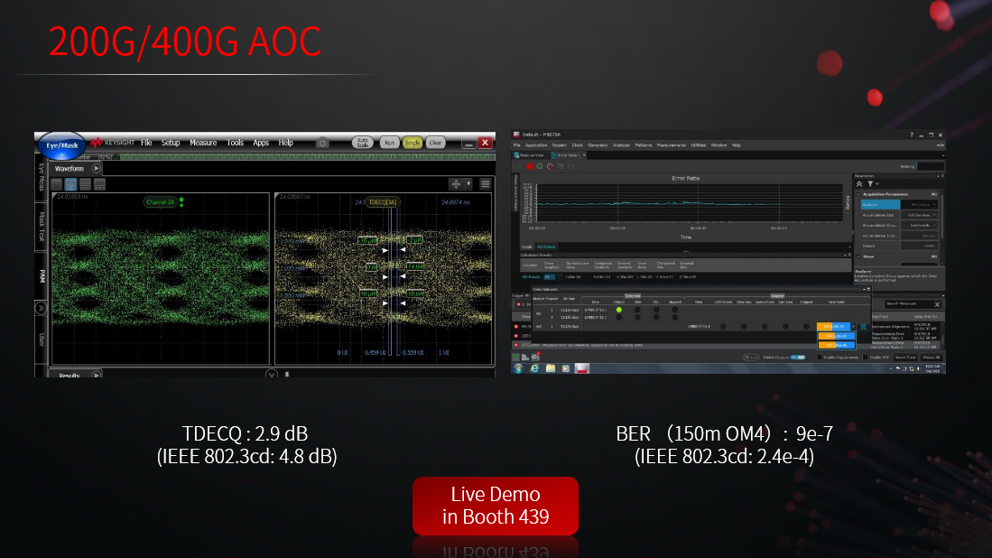
Task: Expand the Waveform tab play arrow
Action: coord(96,168)
